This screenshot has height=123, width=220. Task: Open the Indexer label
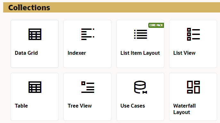77,53
